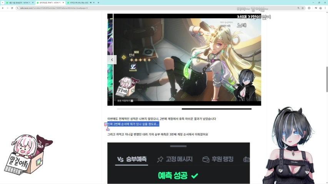Click the image carousel progress bar
This screenshot has height=184, width=328.
[x=184, y=109]
